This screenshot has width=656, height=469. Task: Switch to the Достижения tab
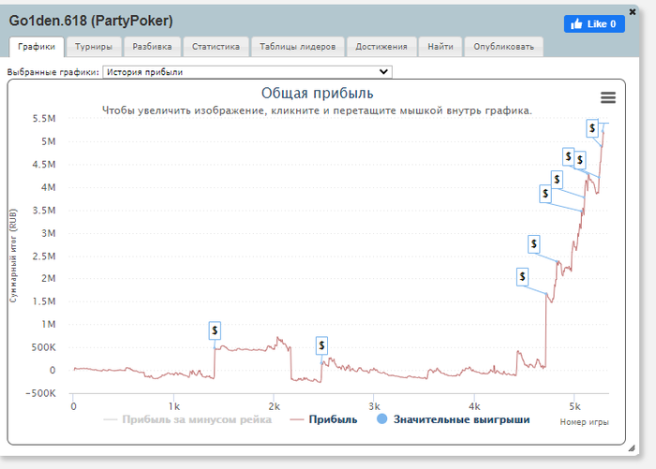coord(381,47)
